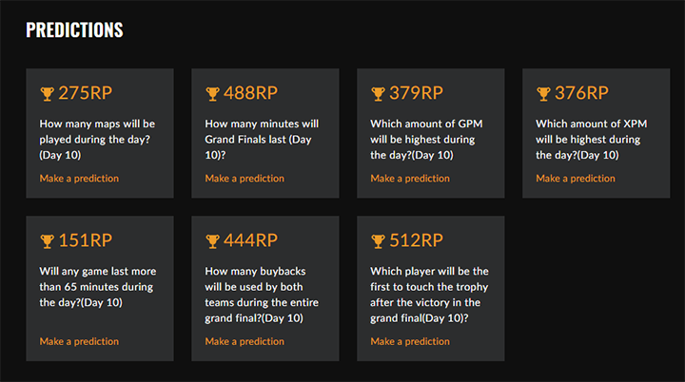Click the trophy icon beside 151RP
The width and height of the screenshot is (685, 382).
coord(47,240)
